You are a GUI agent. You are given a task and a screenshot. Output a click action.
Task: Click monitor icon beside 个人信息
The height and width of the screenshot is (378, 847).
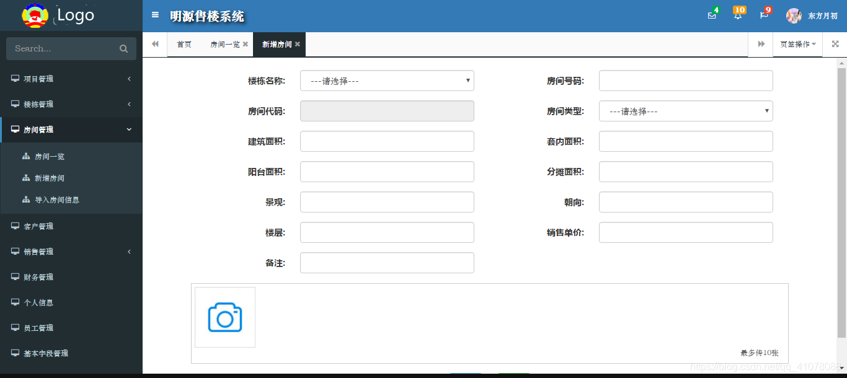15,302
